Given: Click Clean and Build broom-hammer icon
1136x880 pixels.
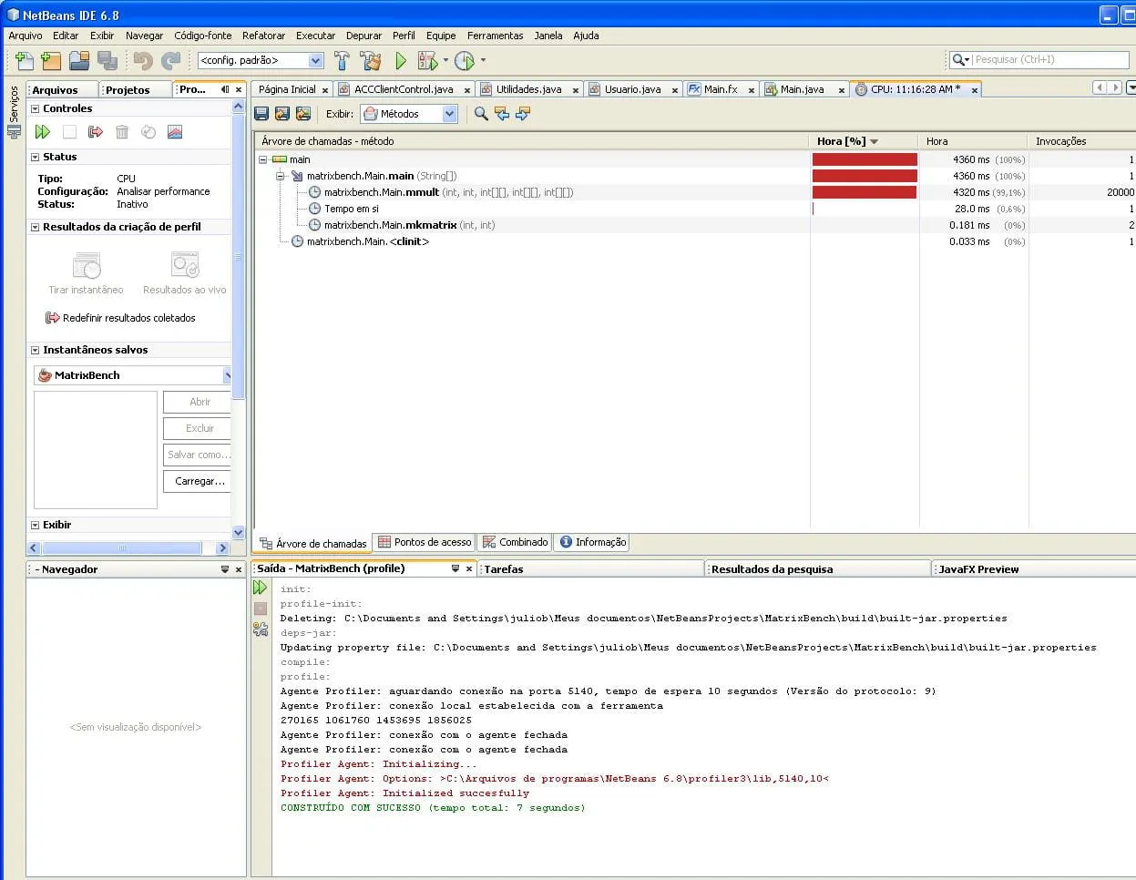Looking at the screenshot, I should point(371,61).
